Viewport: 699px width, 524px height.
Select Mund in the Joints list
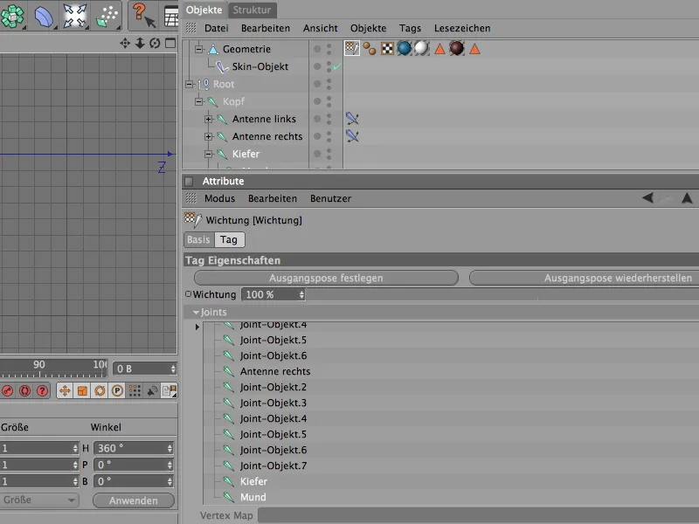pyautogui.click(x=253, y=497)
